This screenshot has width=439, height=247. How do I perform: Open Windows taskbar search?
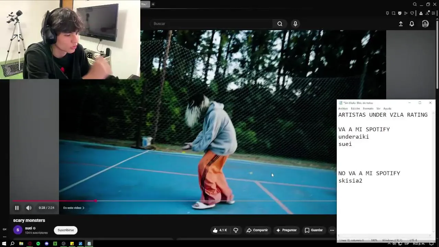[12, 244]
